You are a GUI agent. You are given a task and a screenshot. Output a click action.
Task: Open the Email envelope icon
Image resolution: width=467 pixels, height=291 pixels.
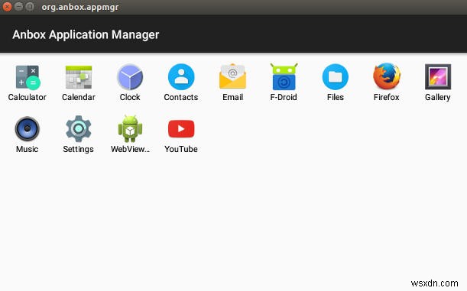click(232, 77)
